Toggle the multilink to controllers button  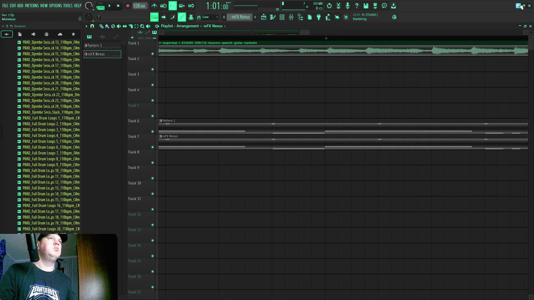pyautogui.click(x=182, y=17)
